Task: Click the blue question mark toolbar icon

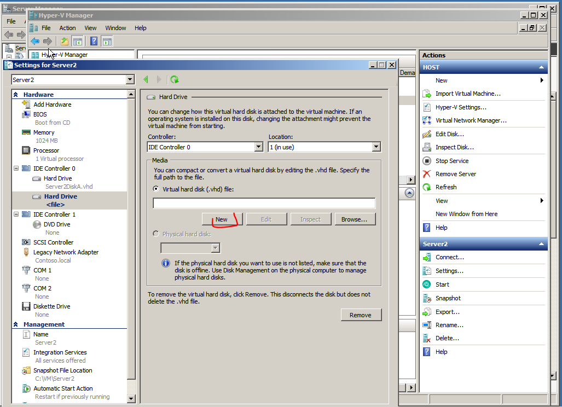Action: coord(94,42)
